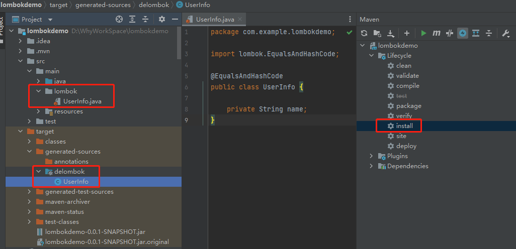The width and height of the screenshot is (516, 249).
Task: Run Maven build green play icon
Action: 423,33
